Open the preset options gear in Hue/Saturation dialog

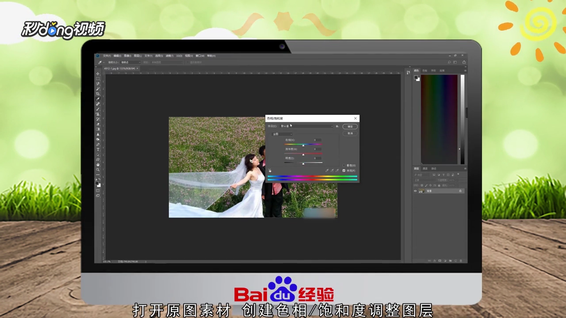337,126
